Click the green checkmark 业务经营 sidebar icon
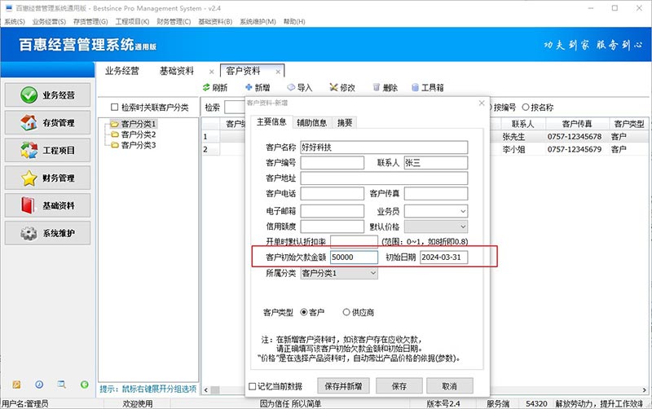This screenshot has width=652, height=409. pos(29,95)
